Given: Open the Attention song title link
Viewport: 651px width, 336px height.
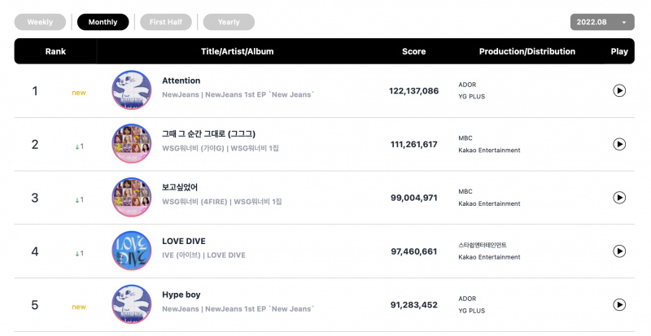Looking at the screenshot, I should click(x=181, y=81).
